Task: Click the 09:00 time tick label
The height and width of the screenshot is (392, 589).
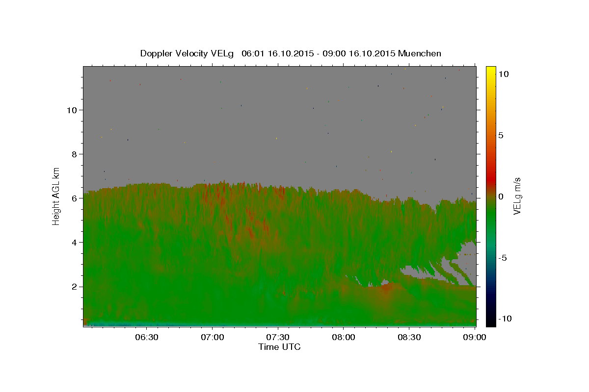Action: (475, 337)
